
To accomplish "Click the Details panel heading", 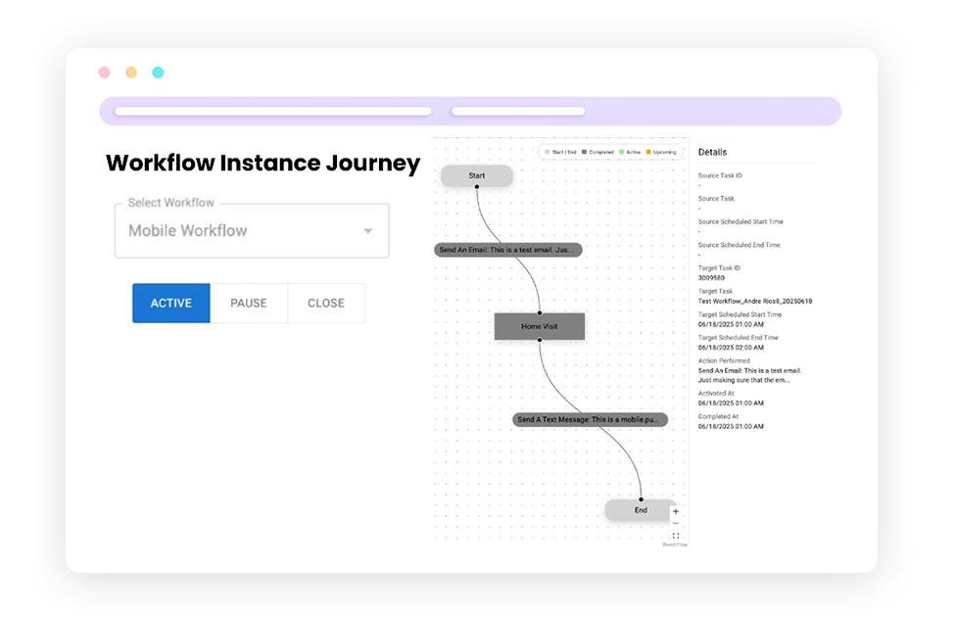I will coord(712,152).
